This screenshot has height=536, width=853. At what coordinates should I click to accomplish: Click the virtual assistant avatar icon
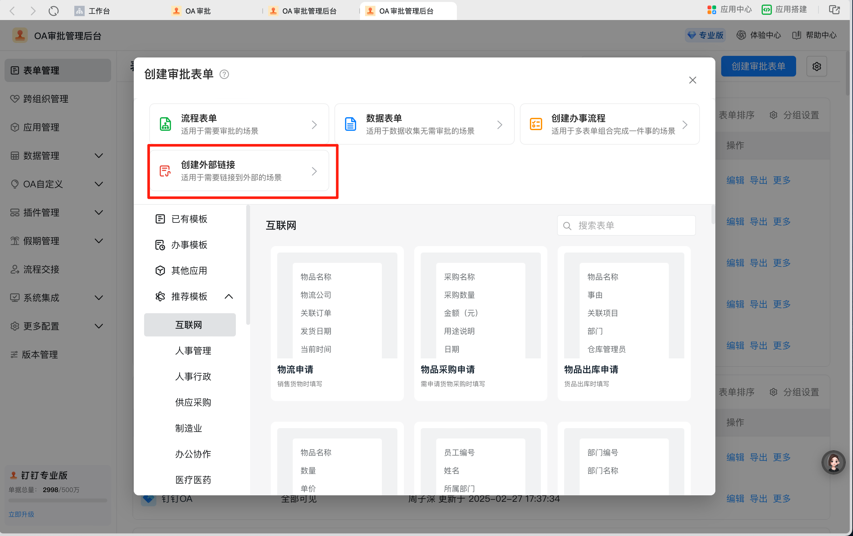(833, 462)
